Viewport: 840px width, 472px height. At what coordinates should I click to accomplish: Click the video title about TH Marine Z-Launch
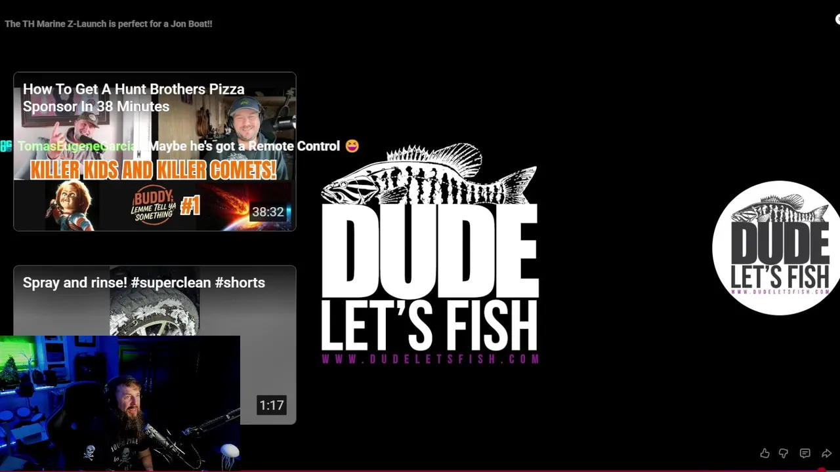click(108, 24)
